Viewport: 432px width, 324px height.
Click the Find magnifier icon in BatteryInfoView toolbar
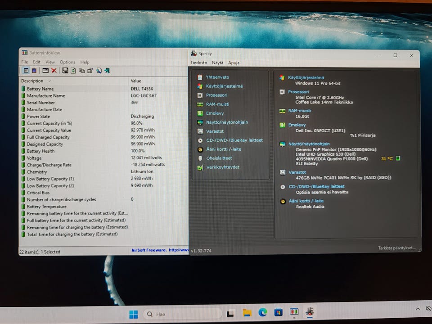click(x=99, y=71)
